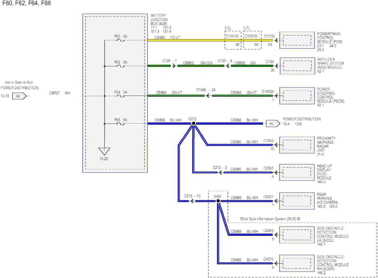The image size is (378, 278).
Task: Click the SODL LH module box
Action: (297, 235)
